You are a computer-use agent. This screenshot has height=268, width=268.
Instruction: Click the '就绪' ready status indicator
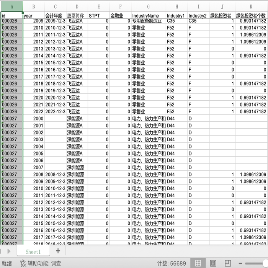coord(7,263)
